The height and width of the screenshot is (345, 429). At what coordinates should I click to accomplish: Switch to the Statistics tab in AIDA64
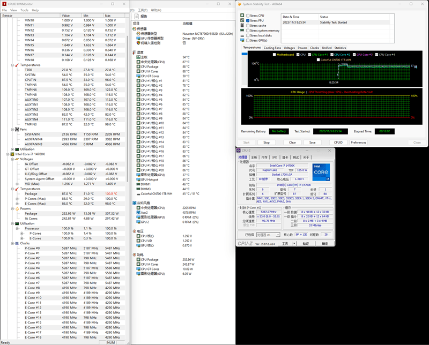coord(340,48)
